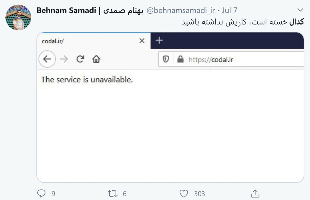Screen dimensions: 310x200
Task: Like the tweet with the heart icon
Action: 184,193
